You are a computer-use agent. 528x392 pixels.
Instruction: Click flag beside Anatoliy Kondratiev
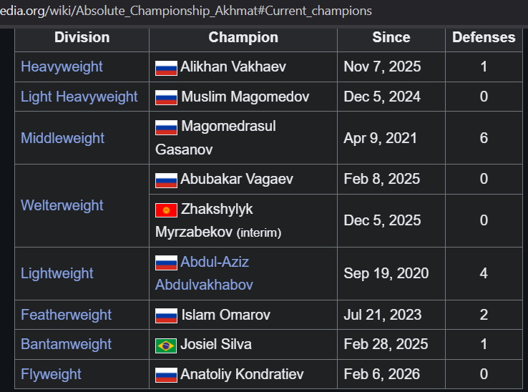pos(166,375)
